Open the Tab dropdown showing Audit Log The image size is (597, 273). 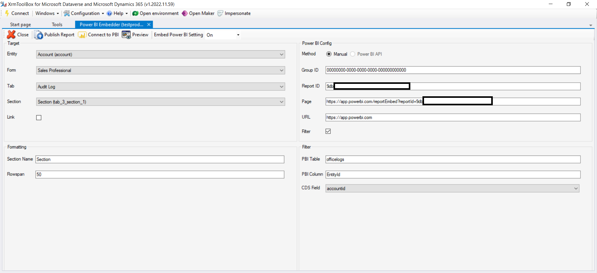[x=161, y=87]
